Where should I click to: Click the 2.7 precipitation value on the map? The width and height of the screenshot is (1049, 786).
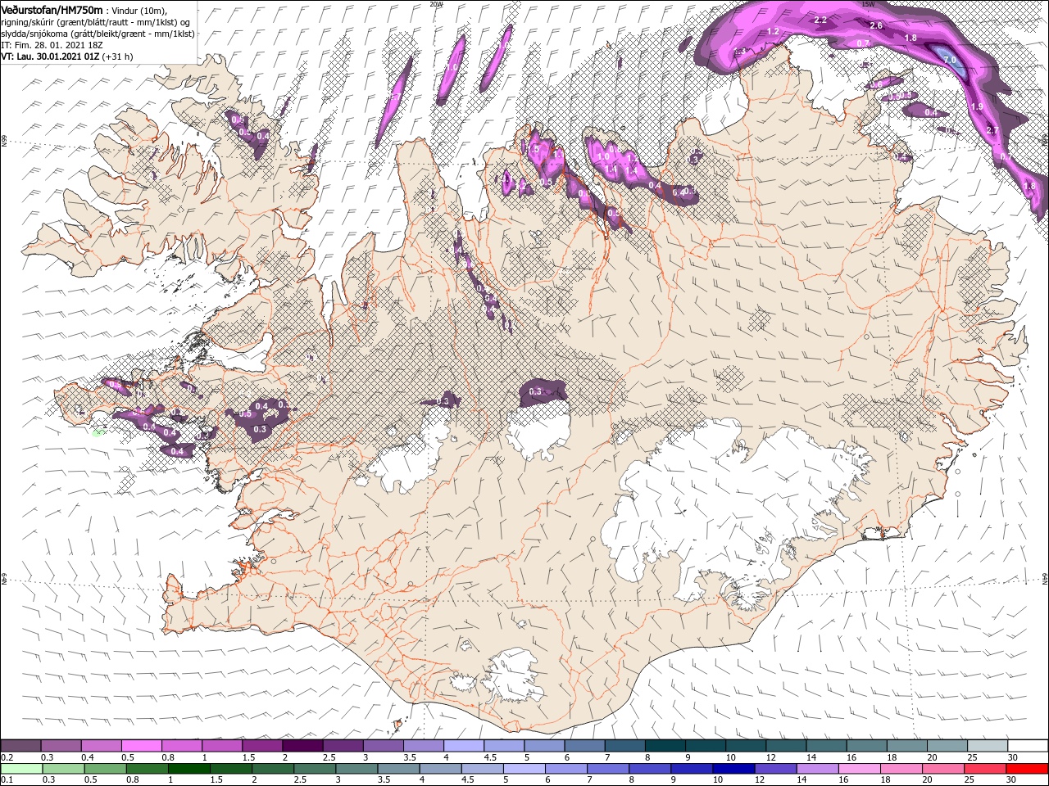[992, 131]
